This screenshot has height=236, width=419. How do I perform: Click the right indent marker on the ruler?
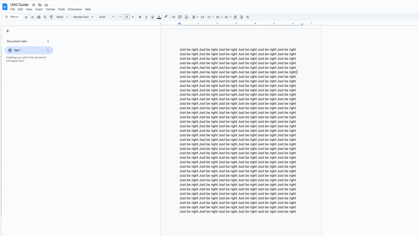(302, 24)
